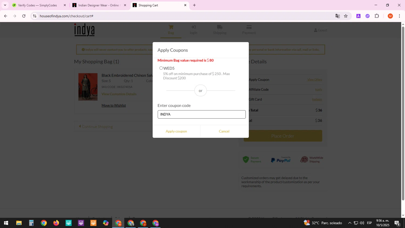Click the address bar URL
Image resolution: width=405 pixels, height=228 pixels.
point(66,16)
